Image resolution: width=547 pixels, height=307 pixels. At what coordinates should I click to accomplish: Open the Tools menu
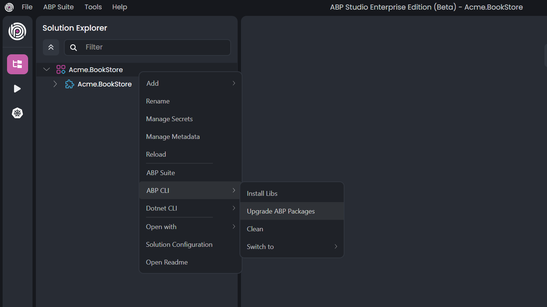pos(93,7)
